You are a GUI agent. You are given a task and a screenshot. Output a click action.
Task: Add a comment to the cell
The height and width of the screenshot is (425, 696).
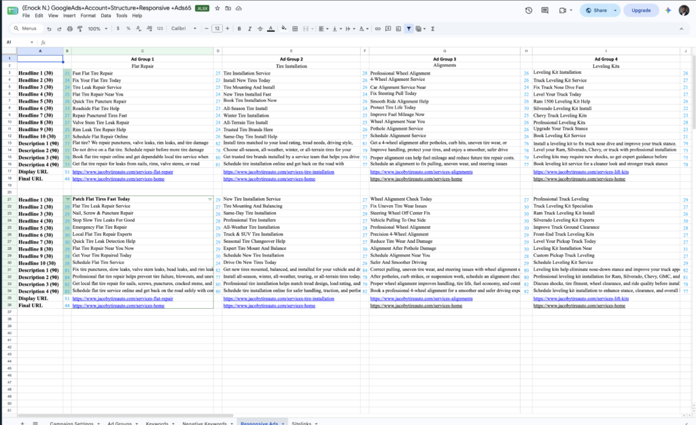388,29
